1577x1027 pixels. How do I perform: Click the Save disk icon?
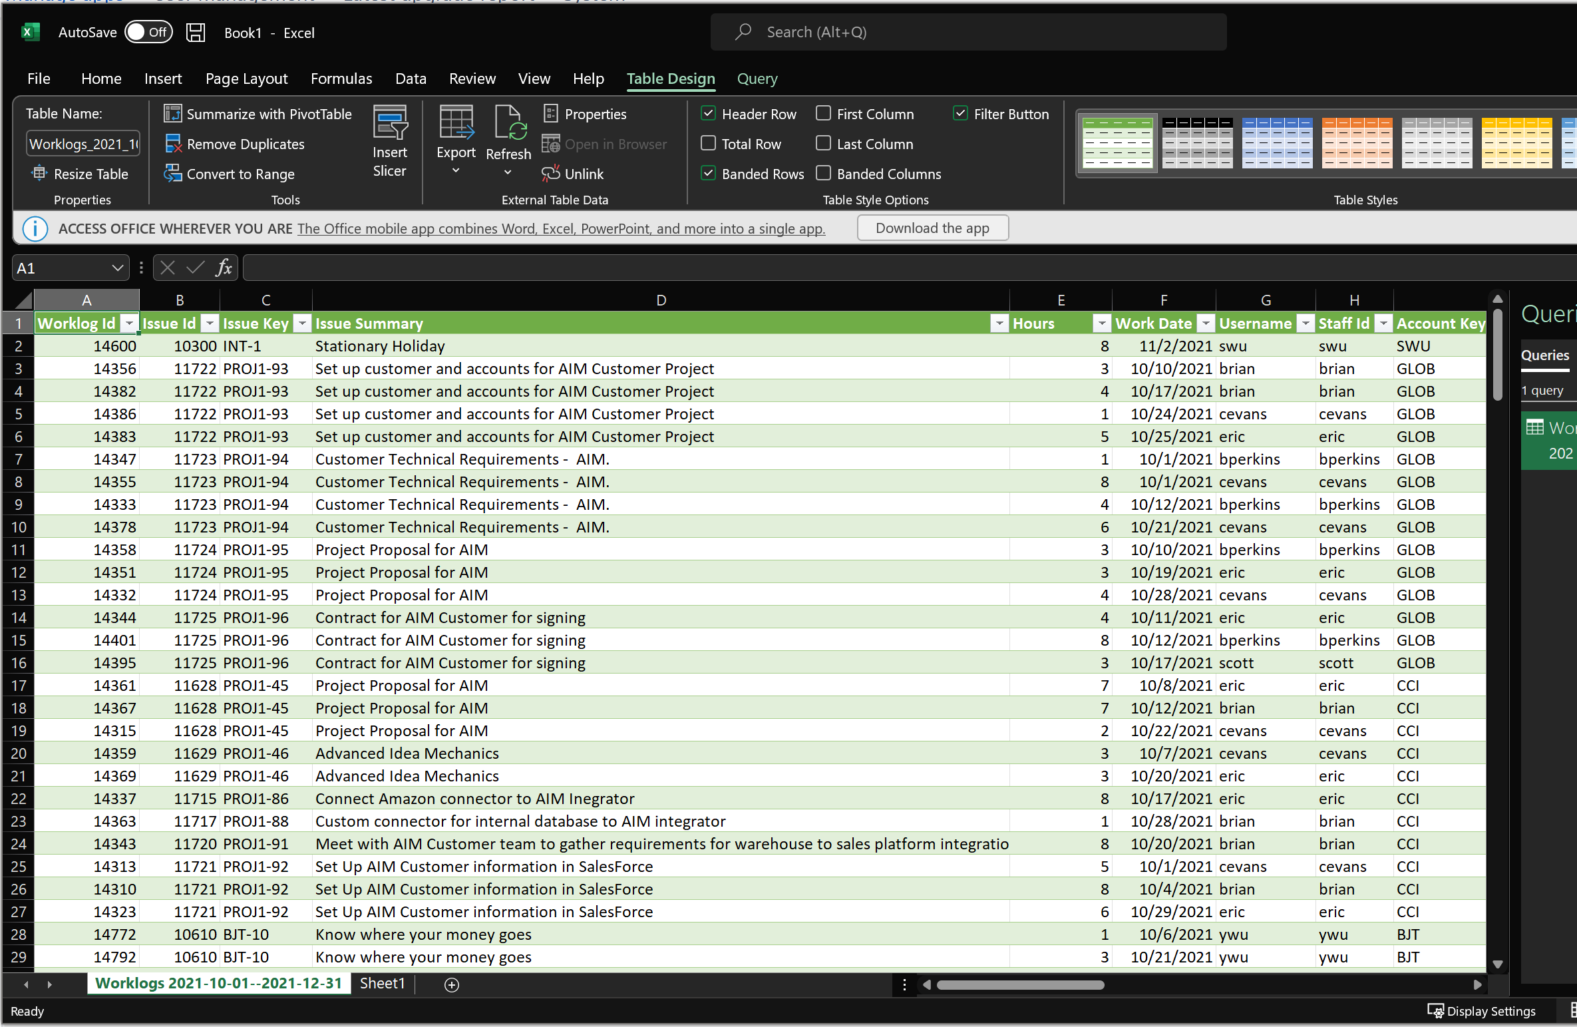pos(195,33)
